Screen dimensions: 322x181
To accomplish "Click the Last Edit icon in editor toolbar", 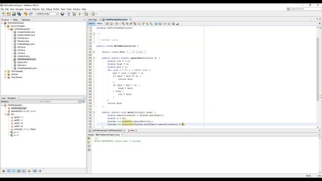I will click(107, 24).
